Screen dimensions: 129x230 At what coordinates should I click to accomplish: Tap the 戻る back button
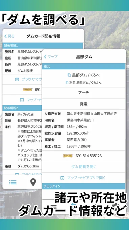pyautogui.click(x=9, y=36)
